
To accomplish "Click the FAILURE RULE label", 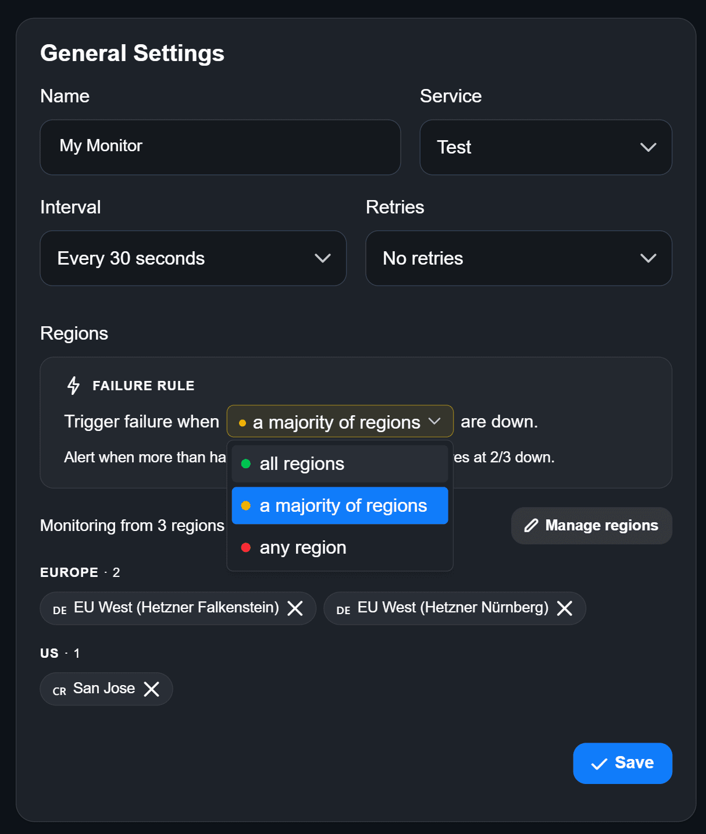I will click(x=144, y=386).
